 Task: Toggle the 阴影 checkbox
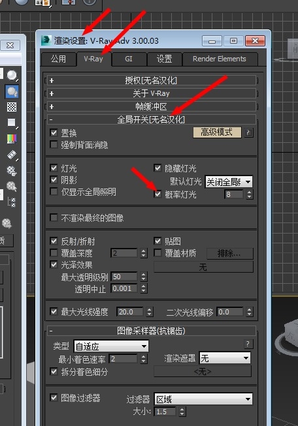tap(54, 179)
